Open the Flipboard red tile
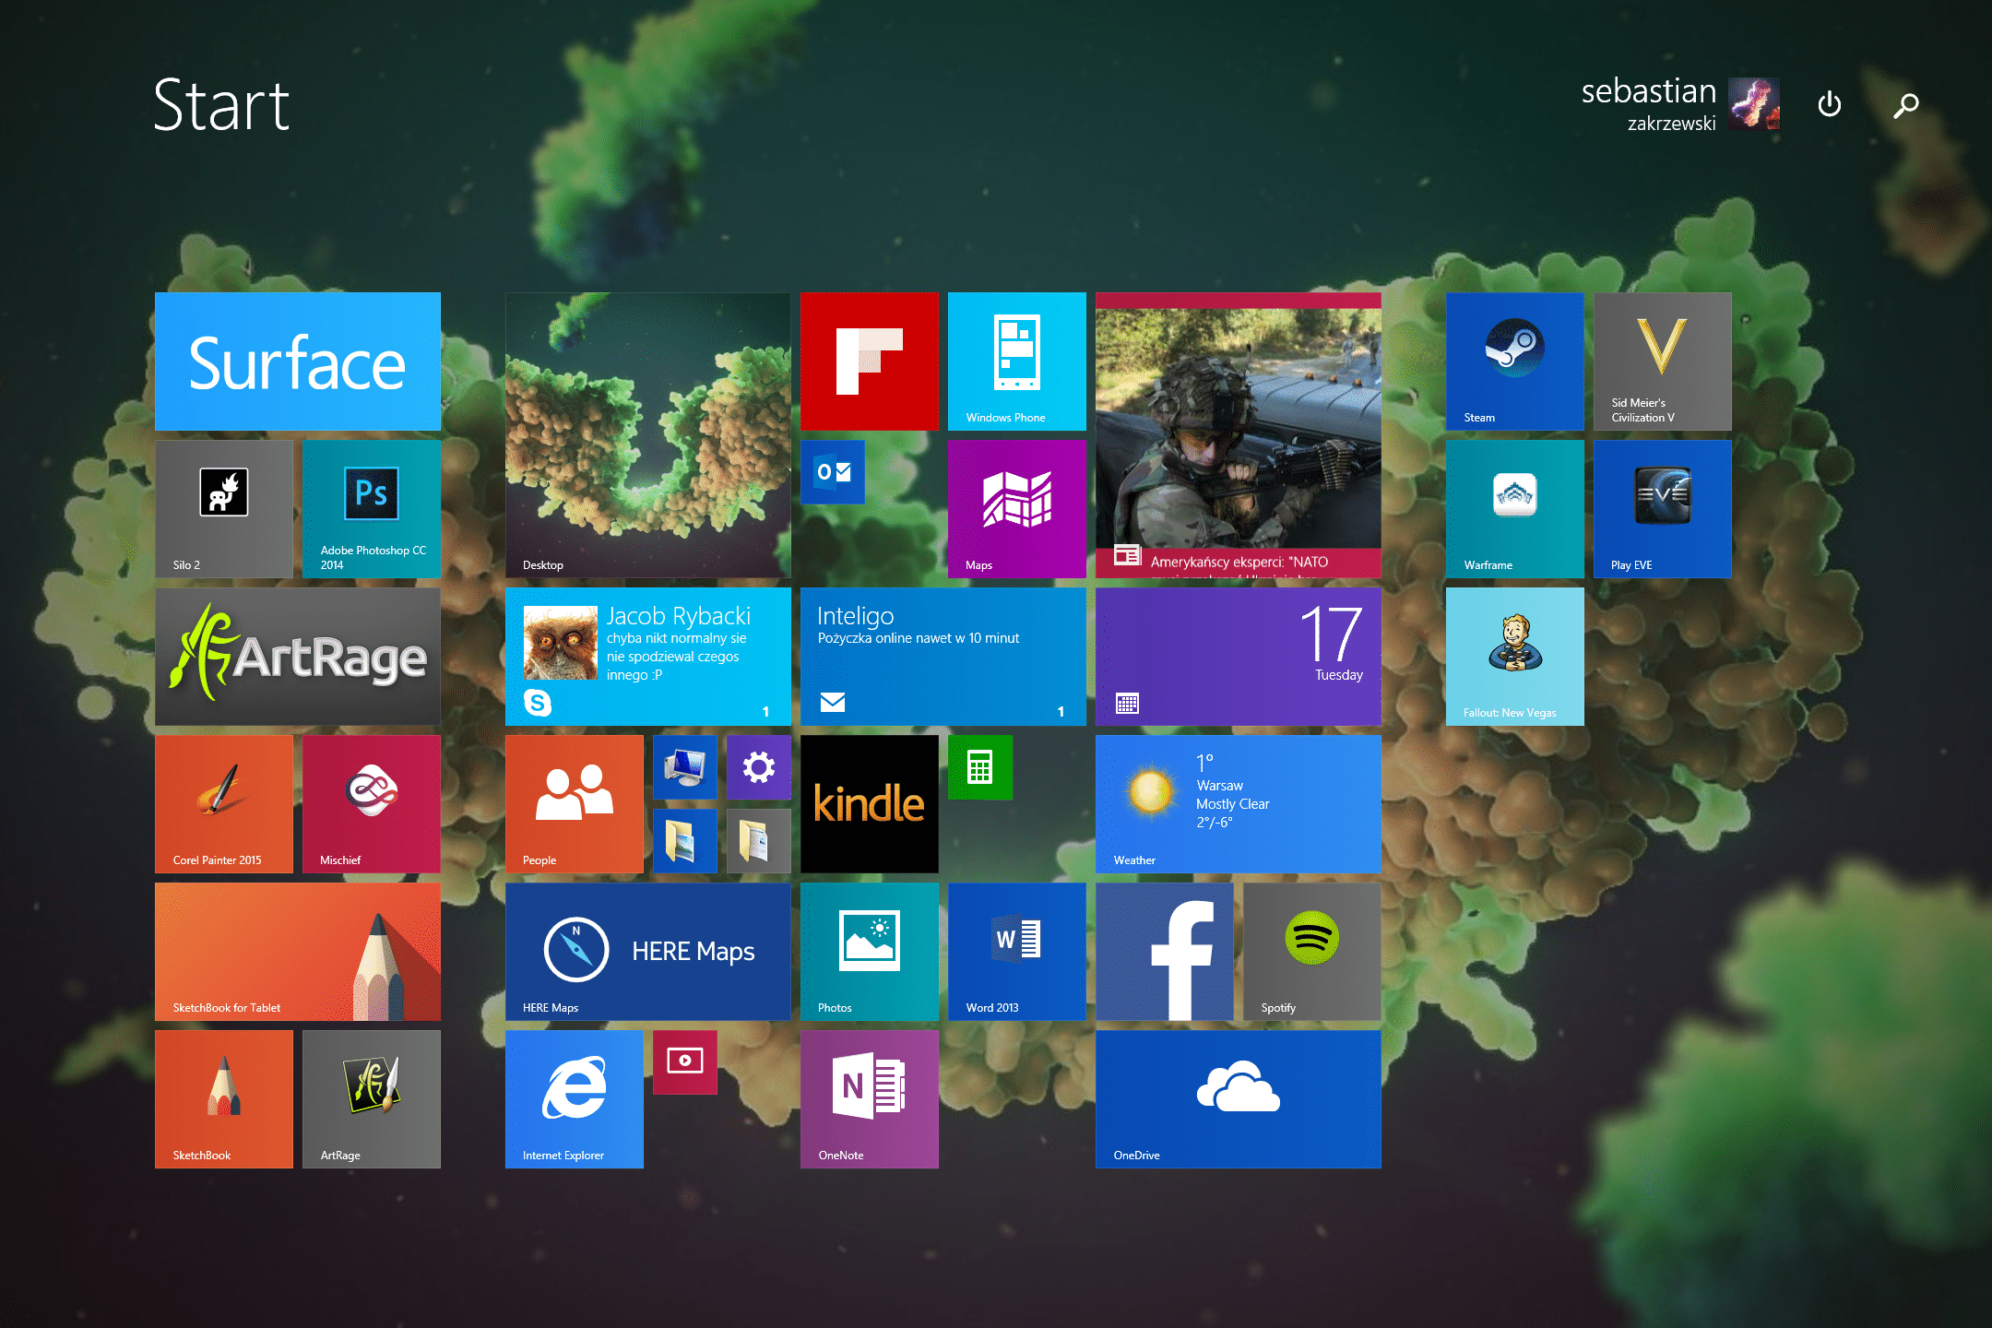This screenshot has width=1992, height=1328. [870, 362]
